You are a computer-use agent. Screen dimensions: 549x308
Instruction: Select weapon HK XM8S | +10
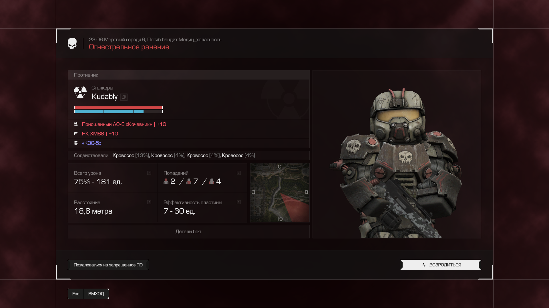tap(100, 134)
